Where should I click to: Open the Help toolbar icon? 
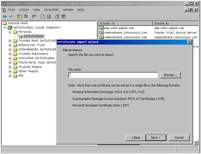coord(57,16)
